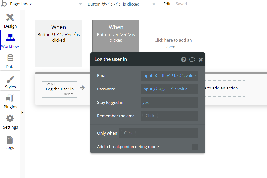Open the Settings gear icon

coord(10,119)
